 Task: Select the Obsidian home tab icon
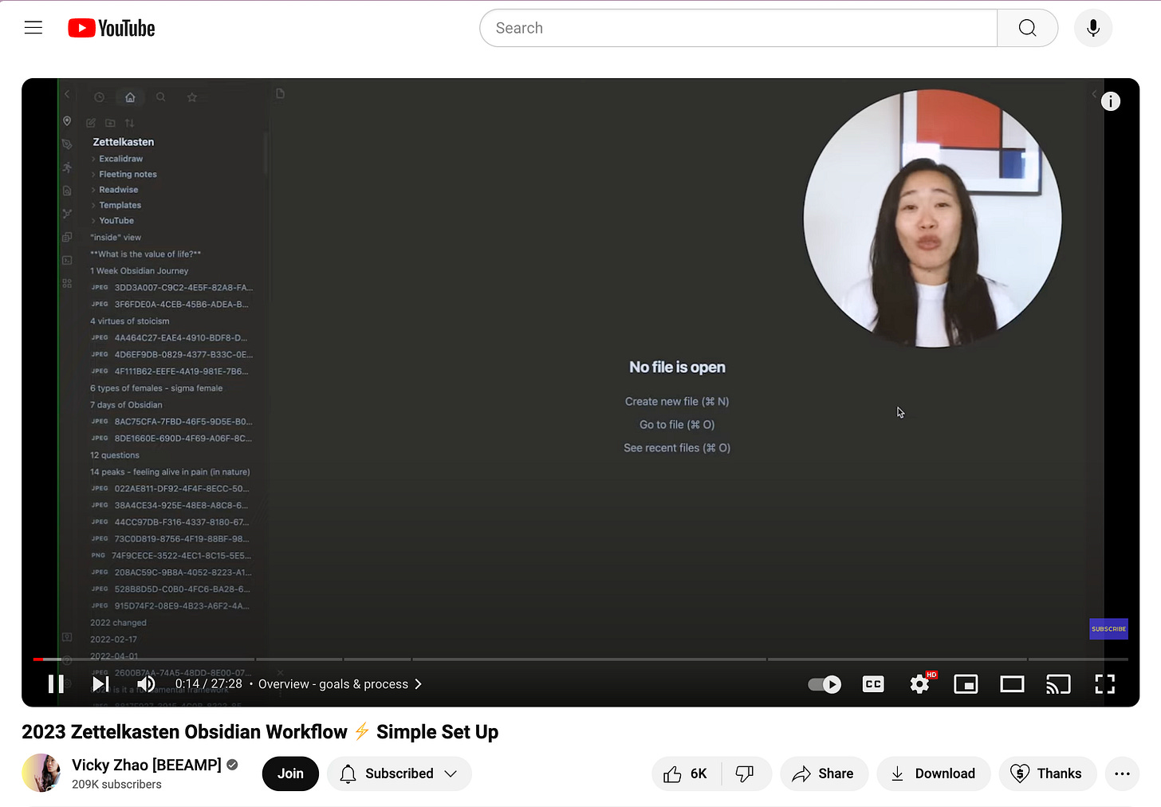(130, 97)
